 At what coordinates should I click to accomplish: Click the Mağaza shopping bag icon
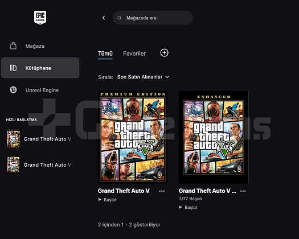(x=13, y=46)
